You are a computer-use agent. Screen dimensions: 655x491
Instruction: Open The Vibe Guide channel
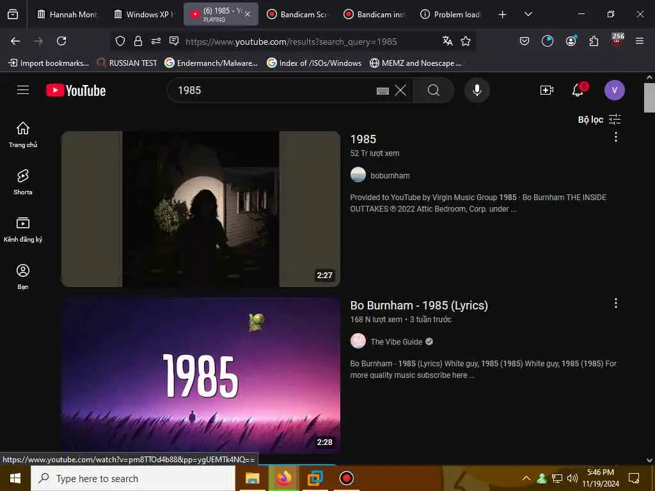pos(397,341)
